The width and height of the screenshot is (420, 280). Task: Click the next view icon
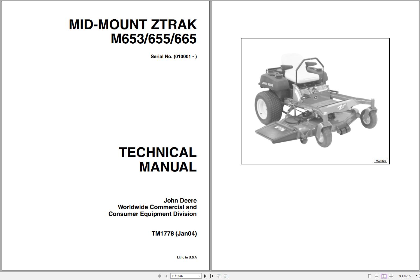click(x=226, y=276)
